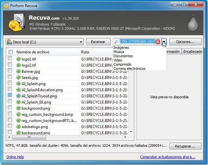Image resolution: width=208 pixels, height=165 pixels.
Task: Click the logo1.tif path cell
Action: 96,59
